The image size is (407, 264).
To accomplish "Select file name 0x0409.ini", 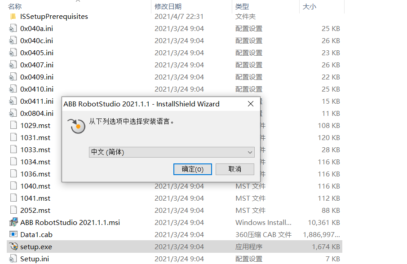I will coord(37,77).
